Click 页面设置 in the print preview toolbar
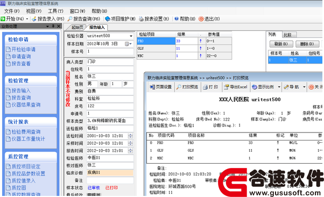The image size is (324, 197). point(161,87)
